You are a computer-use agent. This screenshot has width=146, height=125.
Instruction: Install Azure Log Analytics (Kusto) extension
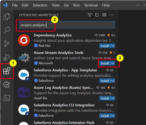click(x=105, y=98)
